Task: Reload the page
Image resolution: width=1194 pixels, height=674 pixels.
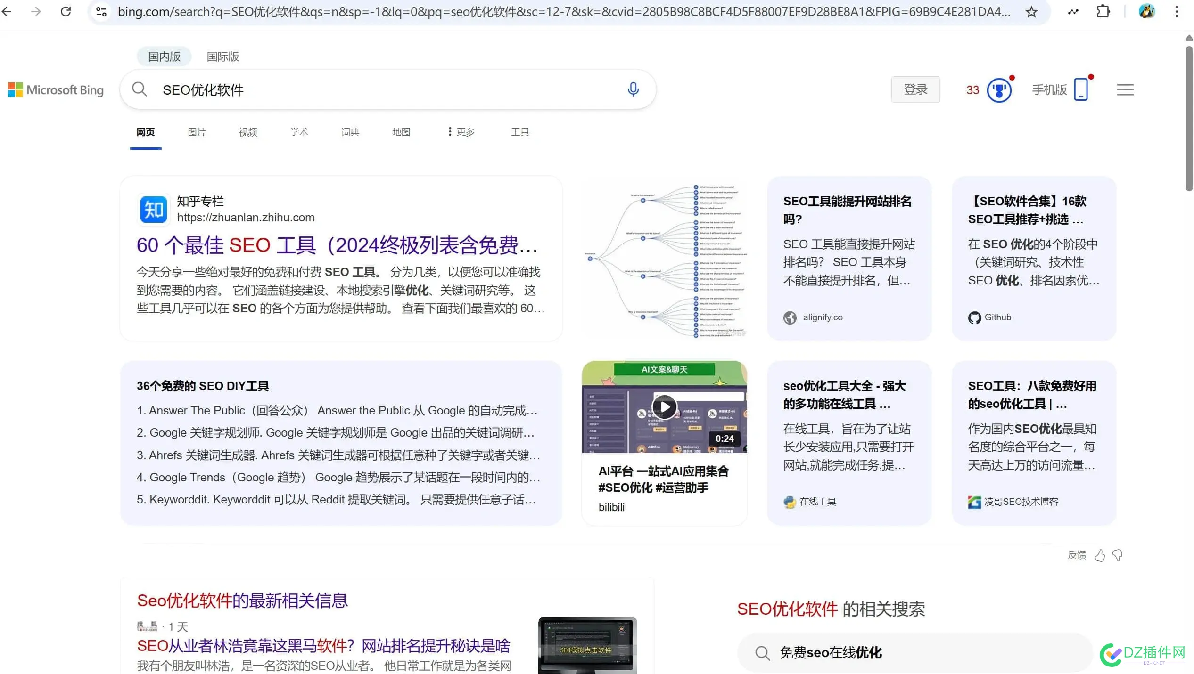Action: [66, 11]
